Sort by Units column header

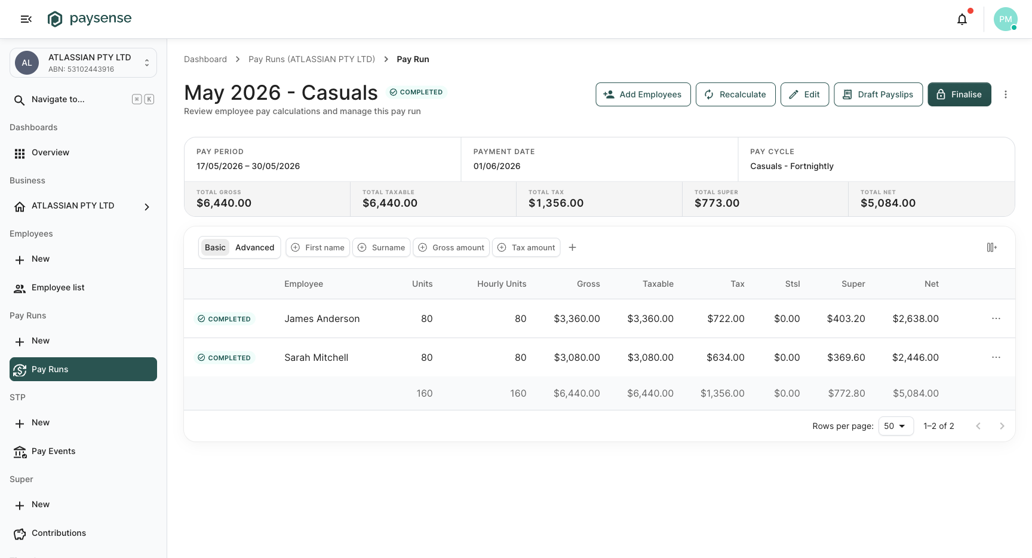tap(422, 284)
